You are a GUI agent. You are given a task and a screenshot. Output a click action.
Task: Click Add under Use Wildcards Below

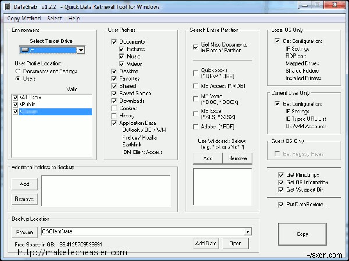tap(208, 158)
